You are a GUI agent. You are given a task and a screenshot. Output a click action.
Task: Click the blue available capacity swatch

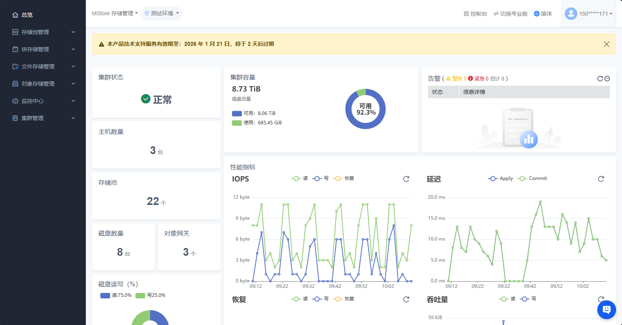pyautogui.click(x=237, y=113)
